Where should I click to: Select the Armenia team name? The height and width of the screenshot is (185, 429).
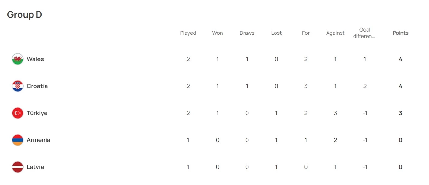38,140
